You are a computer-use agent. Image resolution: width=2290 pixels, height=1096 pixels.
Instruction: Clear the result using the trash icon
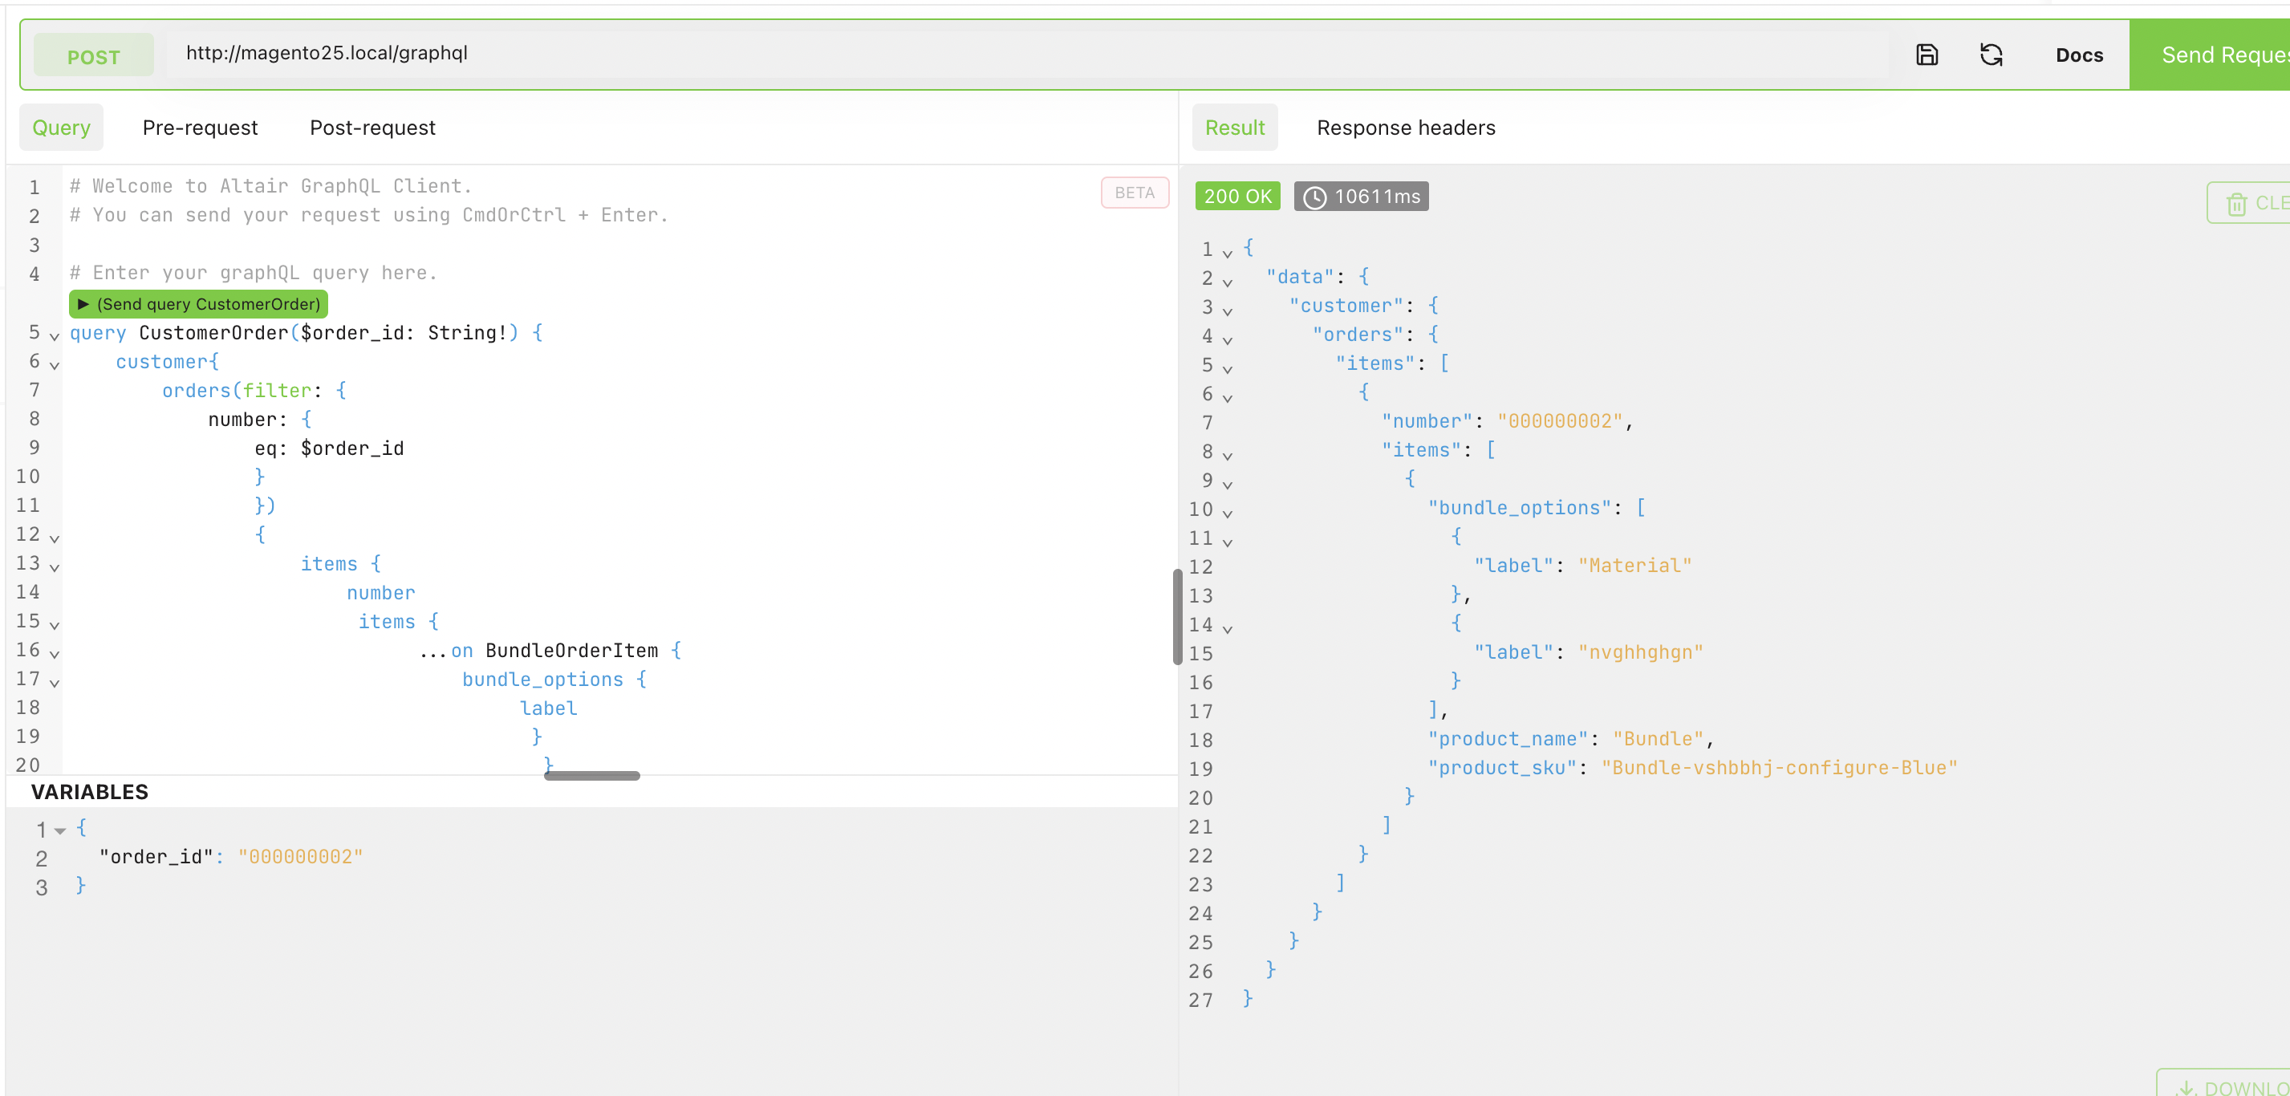click(2238, 203)
